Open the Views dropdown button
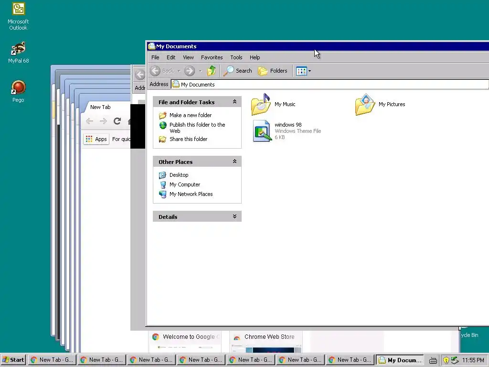Image resolution: width=489 pixels, height=367 pixels. tap(303, 71)
